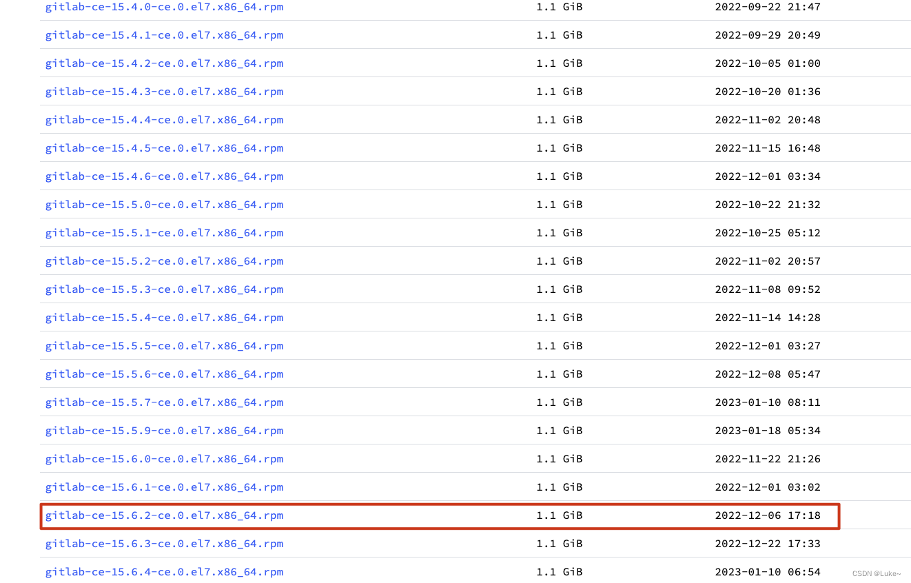Select the 1.1 GiB size in gitlab-ce-15.5.6 row
This screenshot has width=911, height=583.
click(560, 374)
